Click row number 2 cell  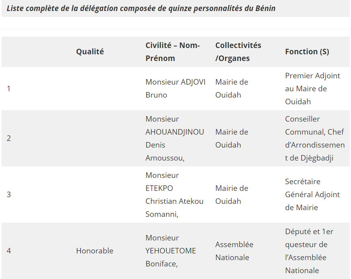click(9, 138)
